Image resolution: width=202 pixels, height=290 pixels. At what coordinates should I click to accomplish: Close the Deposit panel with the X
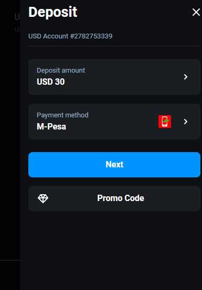coord(196,12)
